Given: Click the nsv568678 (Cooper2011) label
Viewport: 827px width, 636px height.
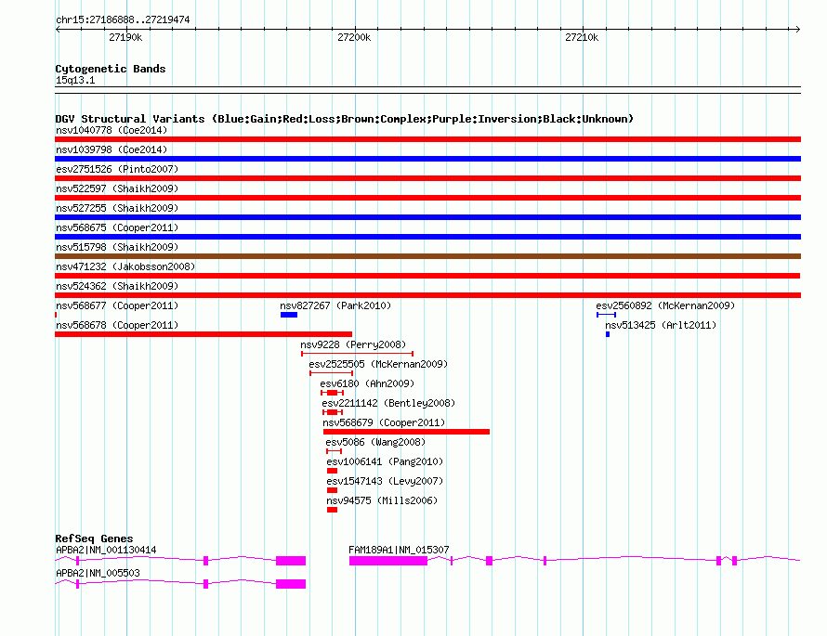Looking at the screenshot, I should (x=117, y=325).
